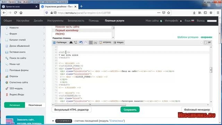222x125 pixels.
Task: Open the browser downloads panel
Action: coord(194,13)
